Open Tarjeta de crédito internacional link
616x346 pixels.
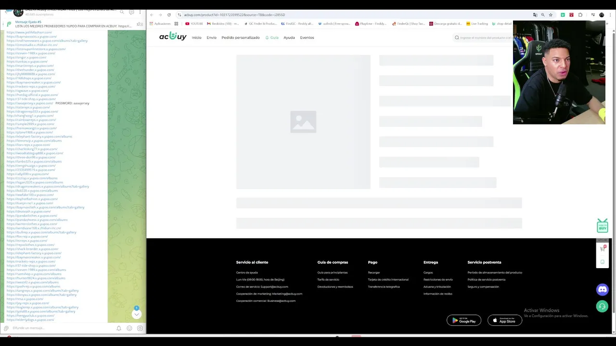(x=388, y=280)
